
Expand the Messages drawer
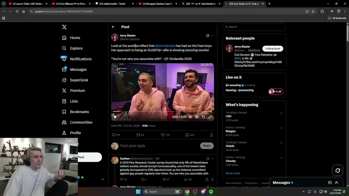[336, 183]
